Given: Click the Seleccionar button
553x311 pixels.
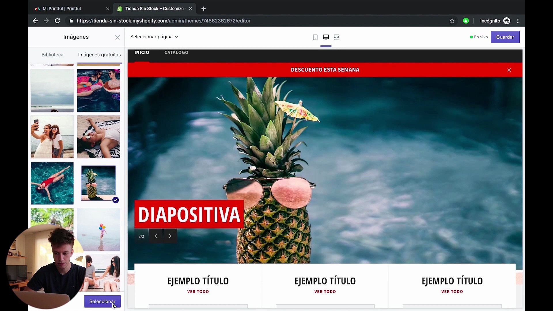Looking at the screenshot, I should [102, 301].
